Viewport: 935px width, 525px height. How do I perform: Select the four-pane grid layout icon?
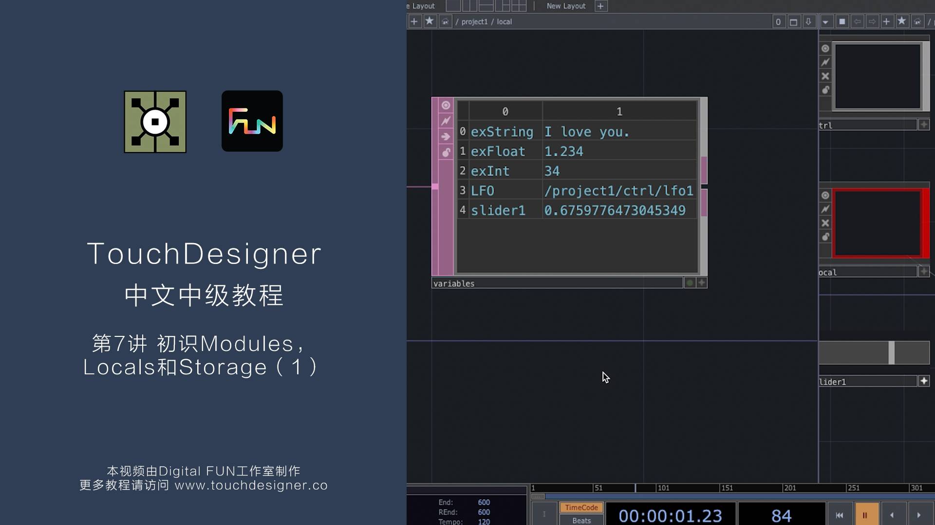pos(519,6)
